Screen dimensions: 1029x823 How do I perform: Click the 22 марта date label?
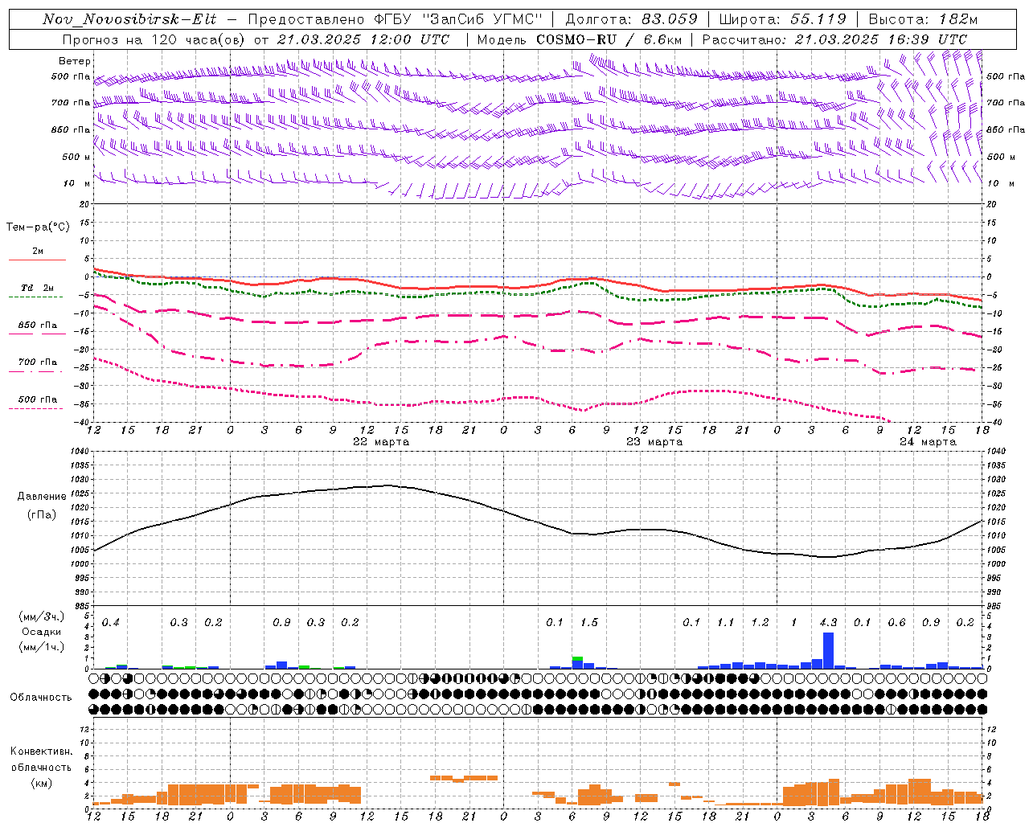pos(381,442)
